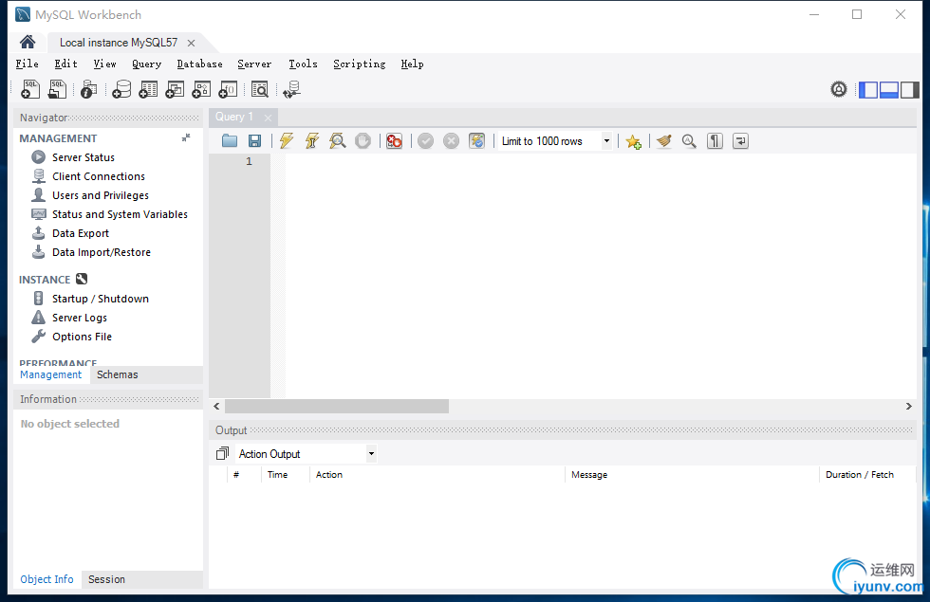This screenshot has height=602, width=930.
Task: Save current statement to snippets star icon
Action: click(634, 141)
